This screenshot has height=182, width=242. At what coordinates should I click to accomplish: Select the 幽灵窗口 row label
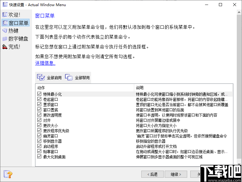[50, 136]
